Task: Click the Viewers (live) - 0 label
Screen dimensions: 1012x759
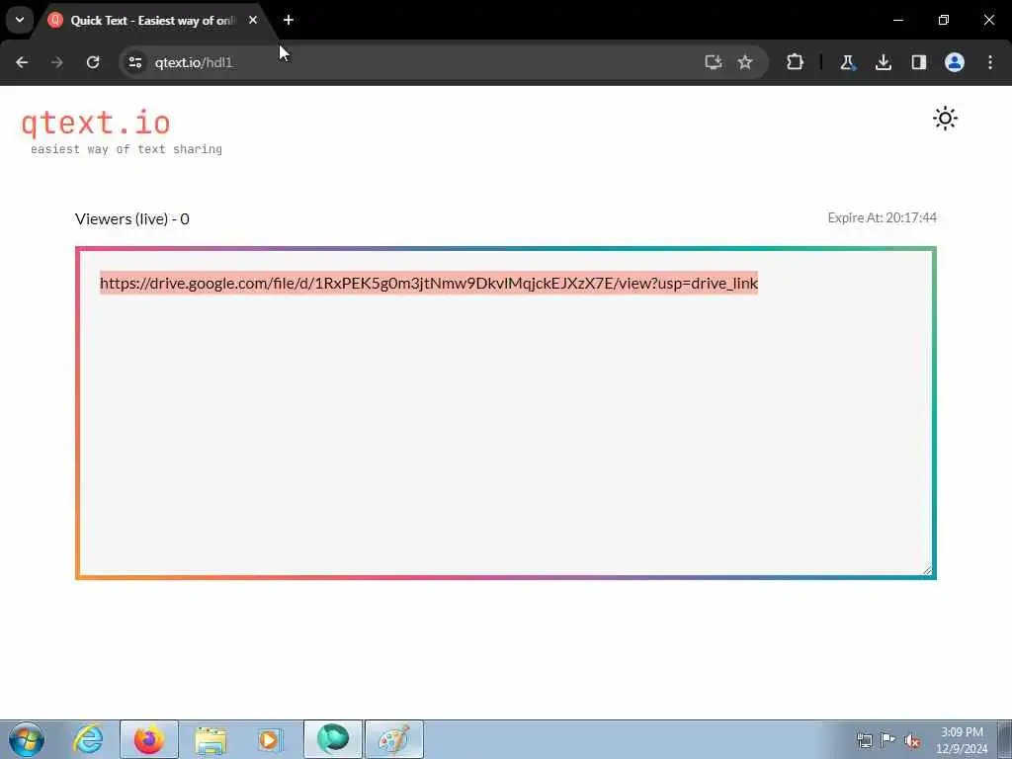Action: pyautogui.click(x=132, y=218)
